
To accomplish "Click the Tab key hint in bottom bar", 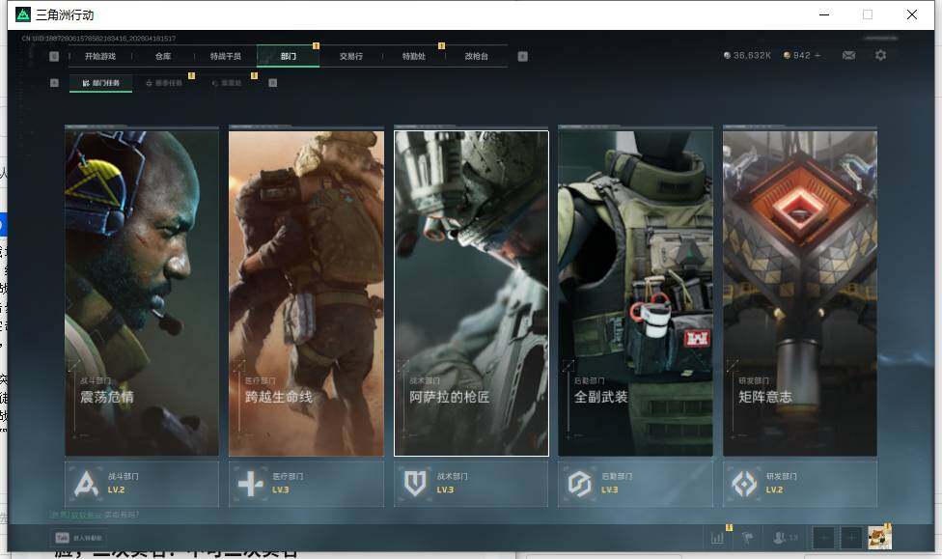I will [63, 538].
